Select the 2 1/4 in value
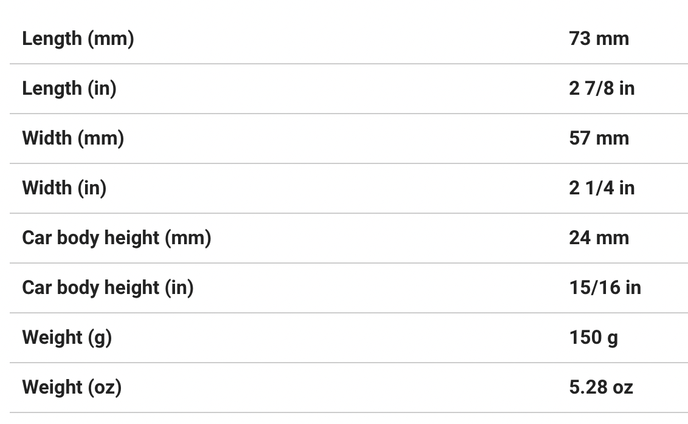688x424 pixels. (601, 188)
